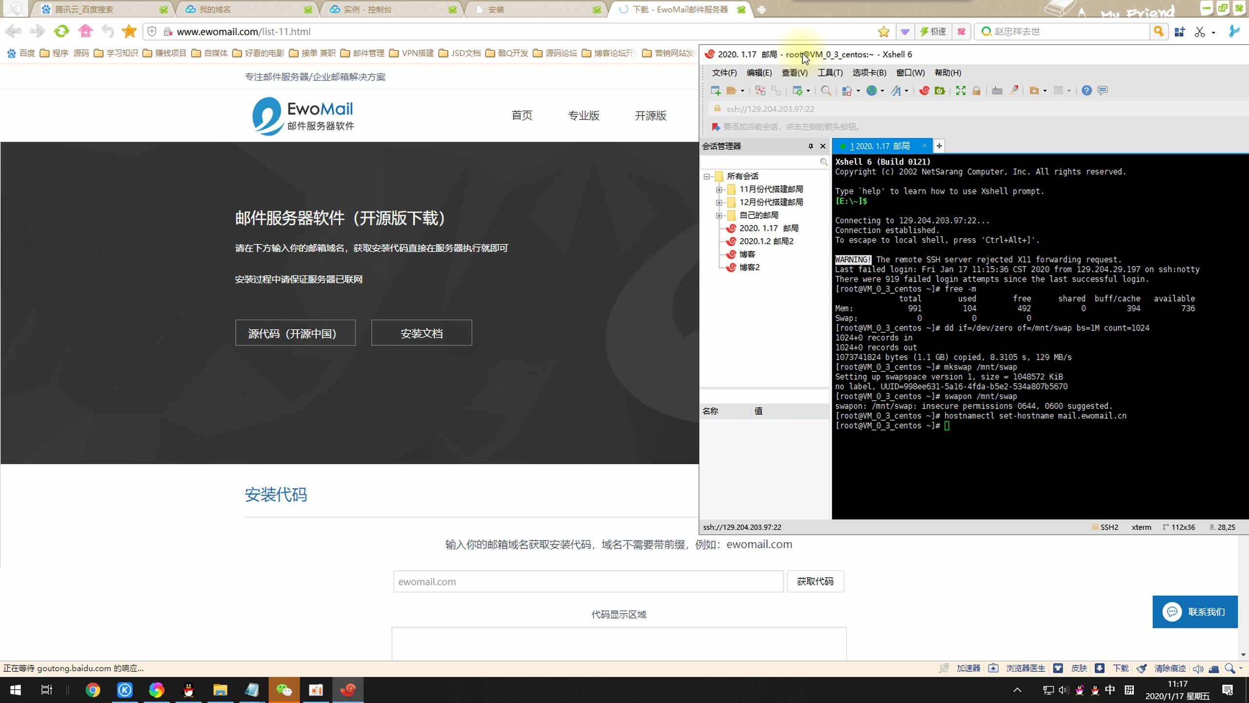The height and width of the screenshot is (703, 1249).
Task: Click the green browser refresh icon
Action: pyautogui.click(x=61, y=31)
